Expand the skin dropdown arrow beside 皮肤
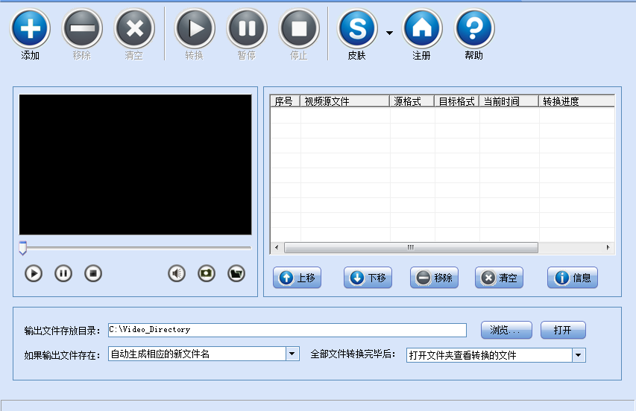Viewport: 636px width, 411px height. tap(389, 34)
